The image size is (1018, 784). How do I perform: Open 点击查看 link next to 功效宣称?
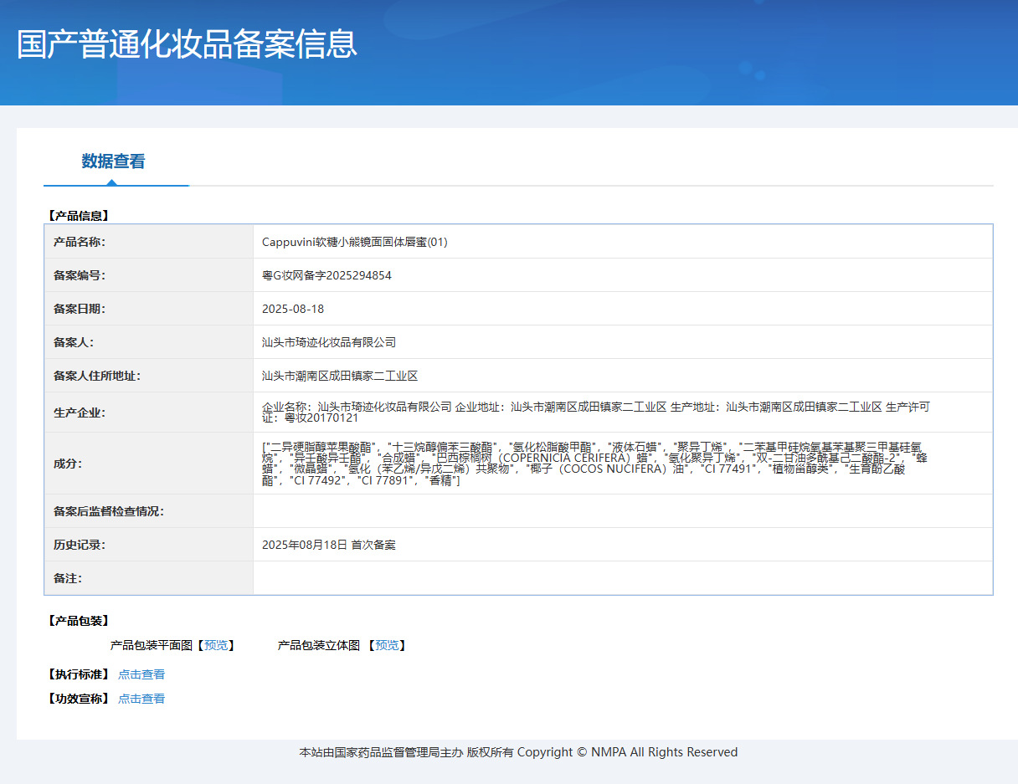coord(141,699)
